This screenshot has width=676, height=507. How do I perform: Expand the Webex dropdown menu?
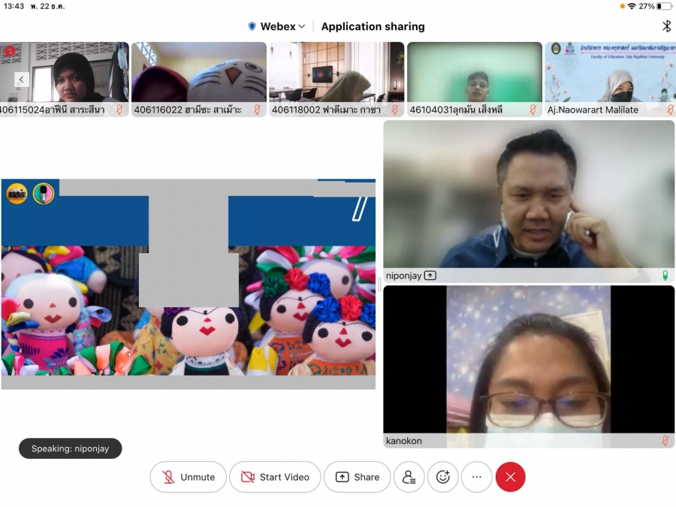click(278, 26)
